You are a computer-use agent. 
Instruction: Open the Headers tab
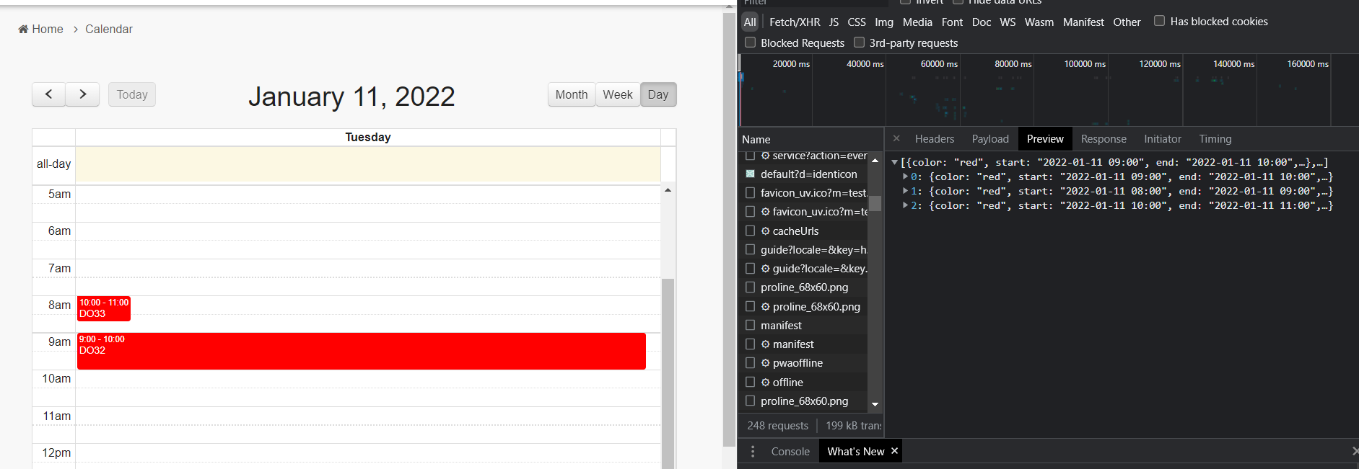934,139
